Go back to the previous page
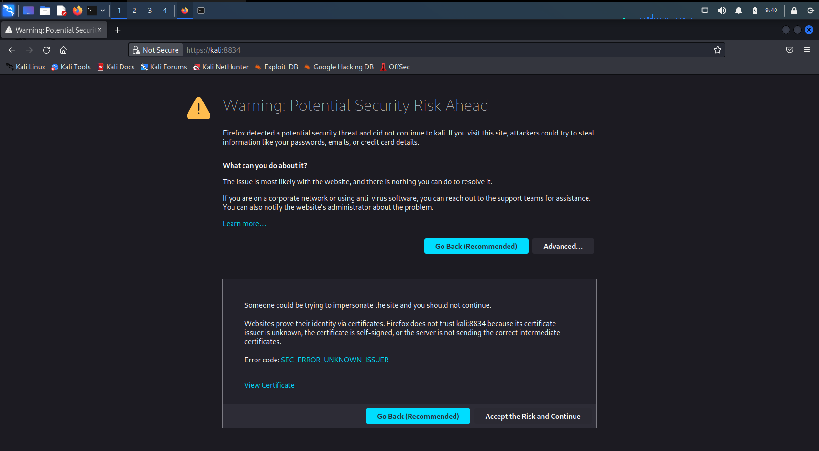 coord(12,50)
